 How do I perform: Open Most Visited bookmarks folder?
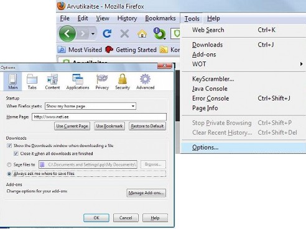80,50
